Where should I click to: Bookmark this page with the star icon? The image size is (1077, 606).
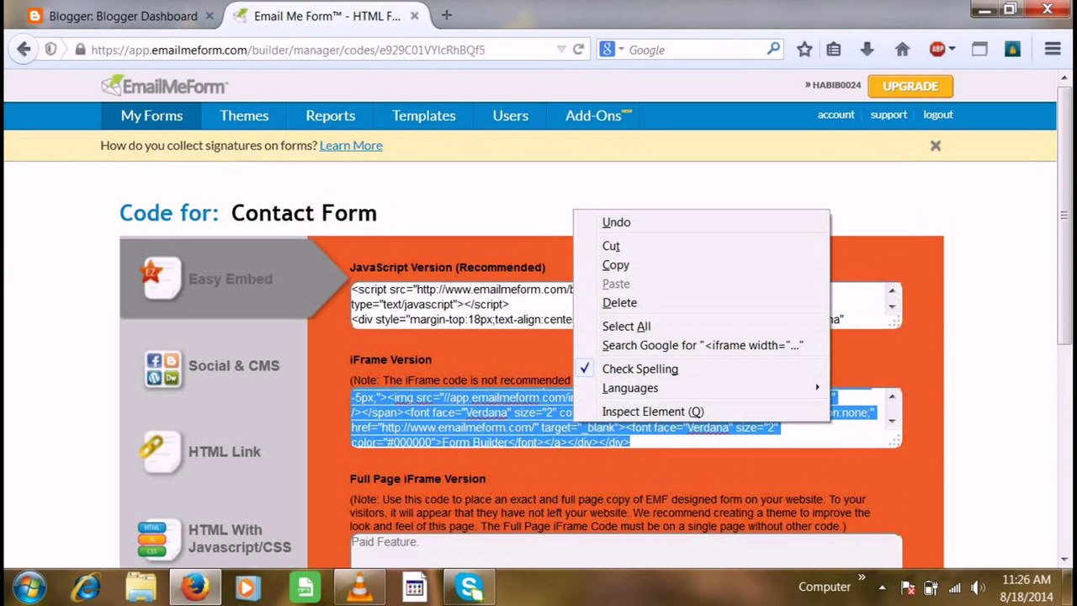coord(804,50)
